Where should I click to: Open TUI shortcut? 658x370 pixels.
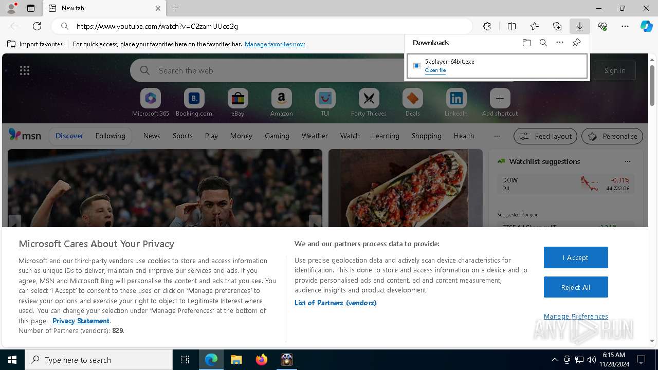325,103
